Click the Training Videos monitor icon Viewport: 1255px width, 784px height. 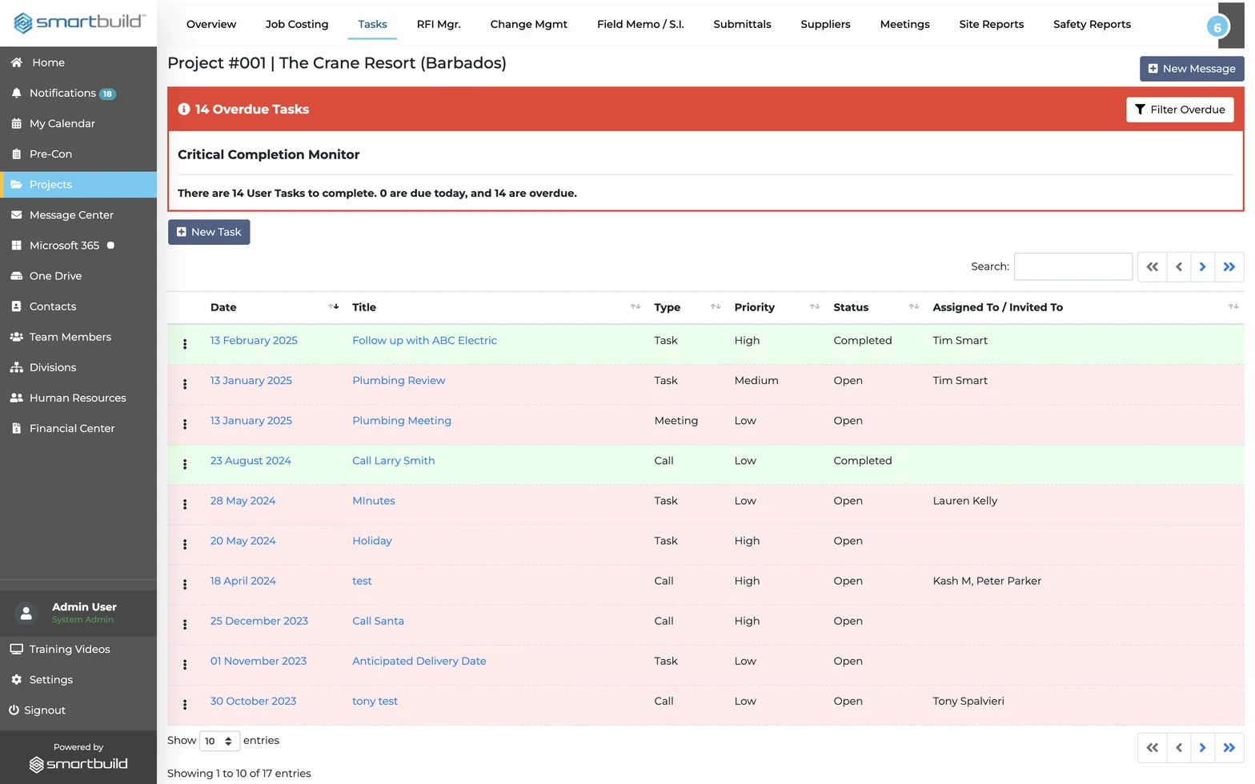click(x=16, y=649)
